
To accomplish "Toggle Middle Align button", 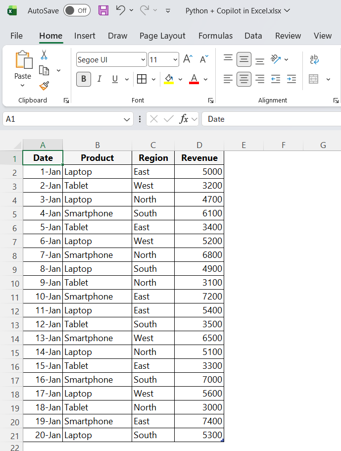I will point(244,59).
